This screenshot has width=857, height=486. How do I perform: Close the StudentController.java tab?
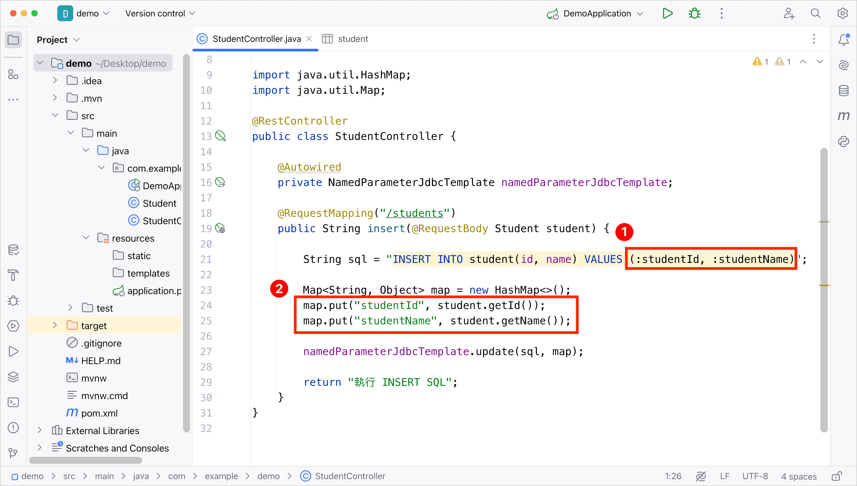309,39
